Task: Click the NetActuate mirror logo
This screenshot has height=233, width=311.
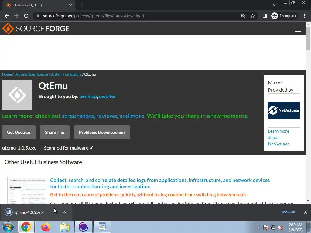Action: pyautogui.click(x=284, y=110)
